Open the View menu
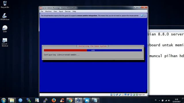 point(55,11)
